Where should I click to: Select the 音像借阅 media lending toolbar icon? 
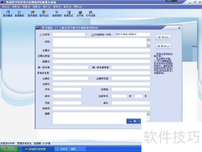point(57,14)
